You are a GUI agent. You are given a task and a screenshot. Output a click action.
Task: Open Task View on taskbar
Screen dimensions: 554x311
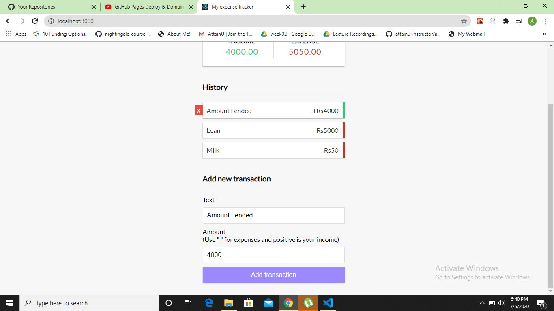tap(188, 303)
